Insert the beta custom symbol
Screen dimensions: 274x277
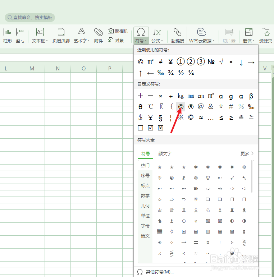pyautogui.click(x=251, y=96)
